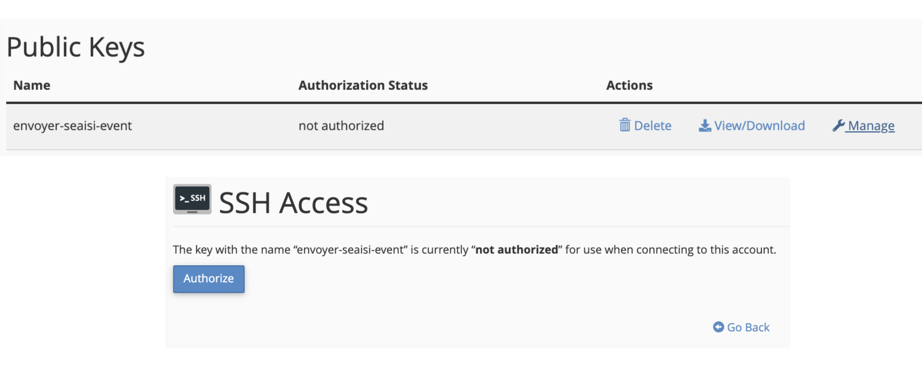Click the Name column header
This screenshot has height=373, width=922.
tap(32, 85)
